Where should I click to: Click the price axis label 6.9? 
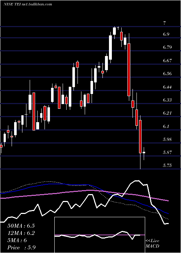(x=166, y=34)
